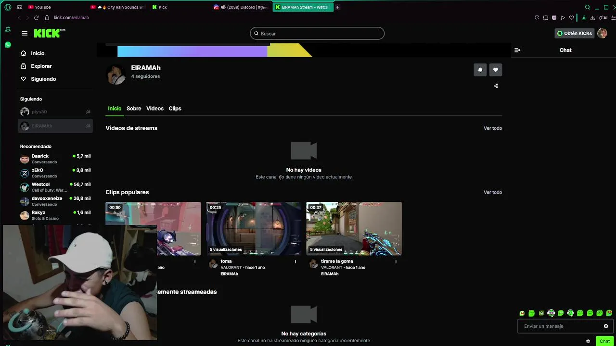Share the EIRAMAh channel
This screenshot has height=346, width=616.
(x=496, y=86)
